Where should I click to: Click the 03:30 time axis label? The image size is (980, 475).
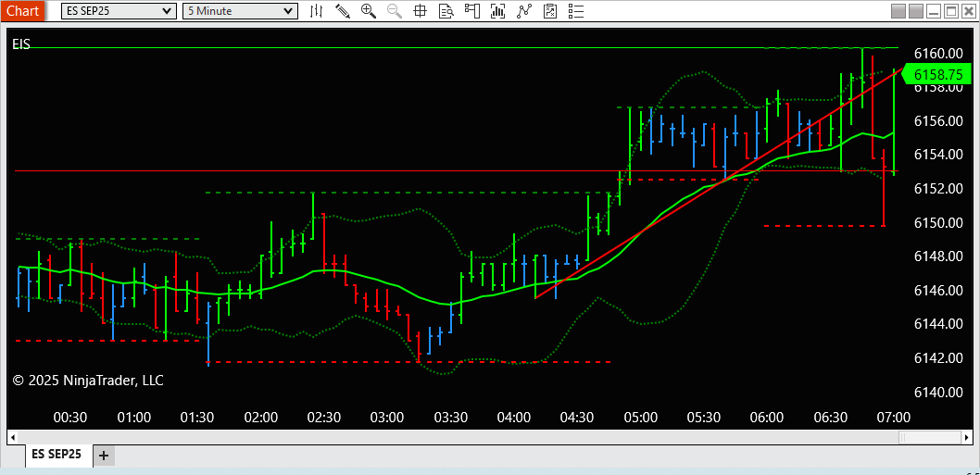450,417
